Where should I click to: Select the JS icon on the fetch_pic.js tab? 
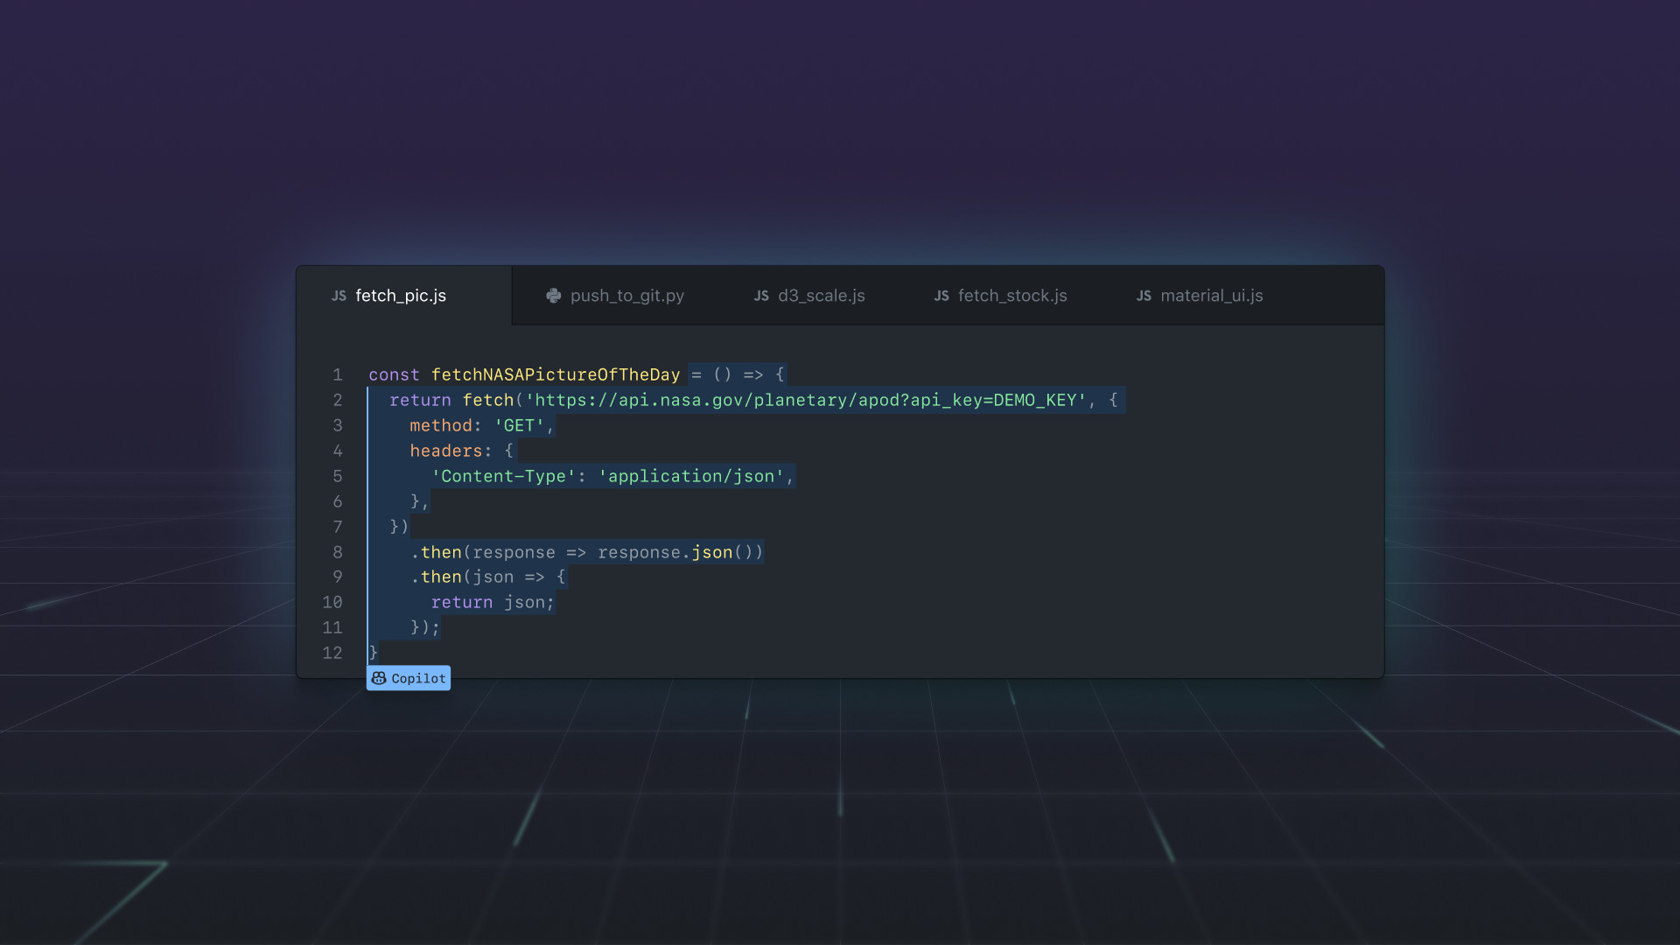click(339, 296)
